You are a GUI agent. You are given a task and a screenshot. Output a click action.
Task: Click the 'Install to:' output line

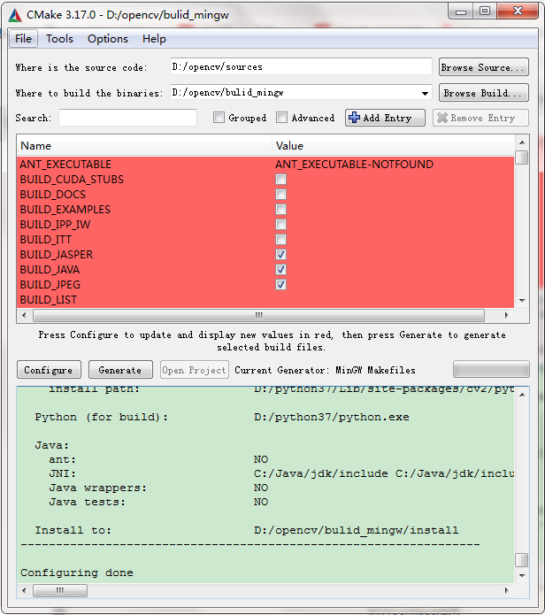pyautogui.click(x=73, y=530)
